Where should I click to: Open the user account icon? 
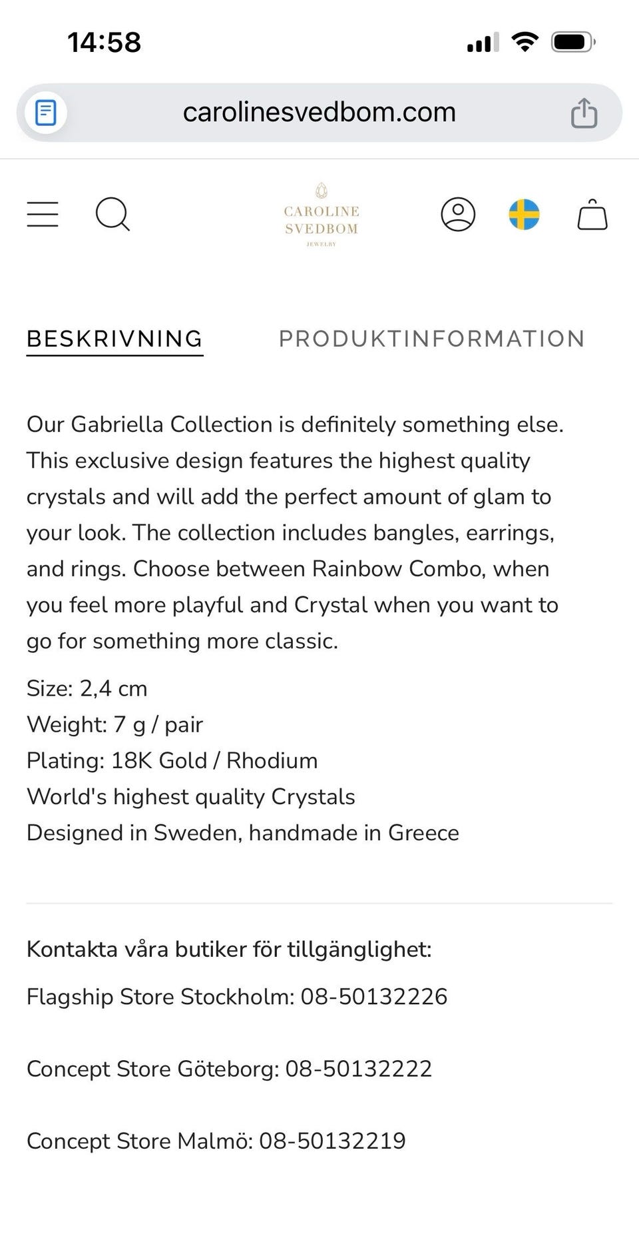(x=458, y=215)
